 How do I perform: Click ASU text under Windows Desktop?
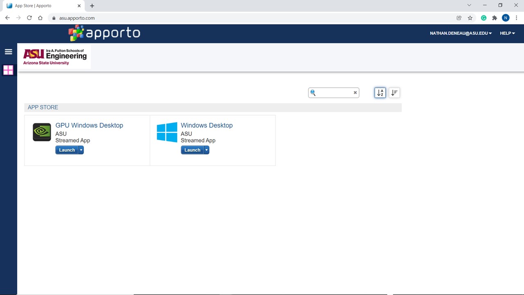186,134
